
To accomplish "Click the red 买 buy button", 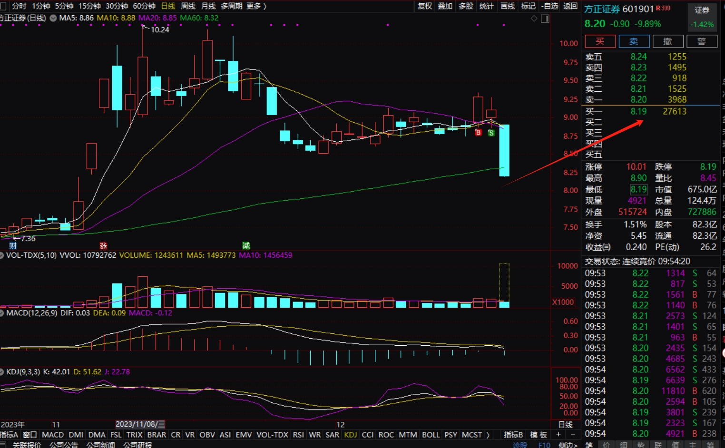I will click(x=600, y=41).
